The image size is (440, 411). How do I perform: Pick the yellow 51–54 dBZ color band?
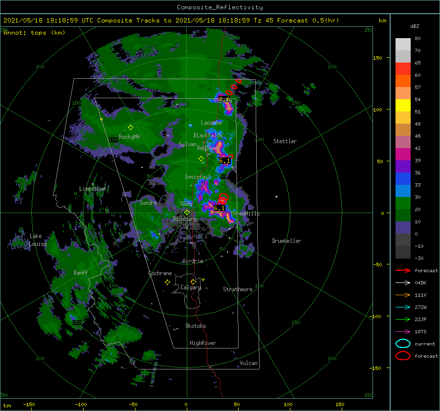tap(403, 105)
